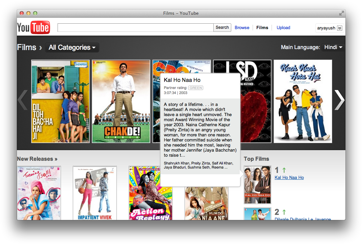Open the Kal Ho Naa Ho link

(x=289, y=178)
